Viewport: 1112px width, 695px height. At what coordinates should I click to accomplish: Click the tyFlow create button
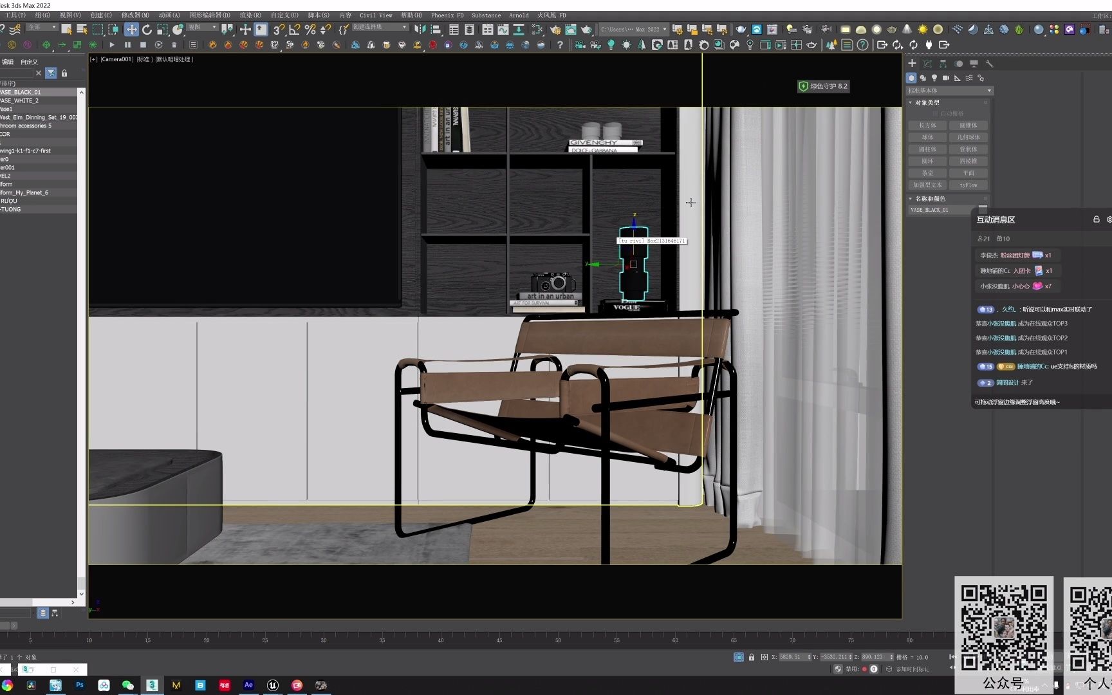click(x=968, y=185)
